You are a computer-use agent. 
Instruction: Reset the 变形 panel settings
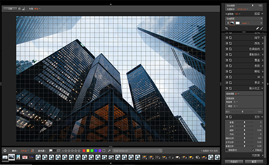click(230, 117)
